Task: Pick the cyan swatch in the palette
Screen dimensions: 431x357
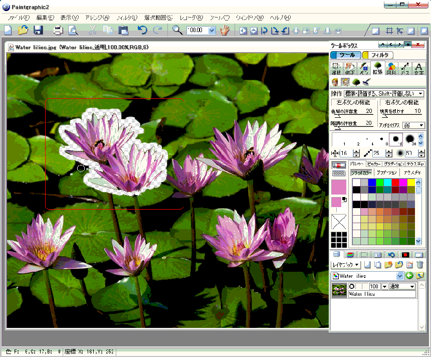Action: 387,182
